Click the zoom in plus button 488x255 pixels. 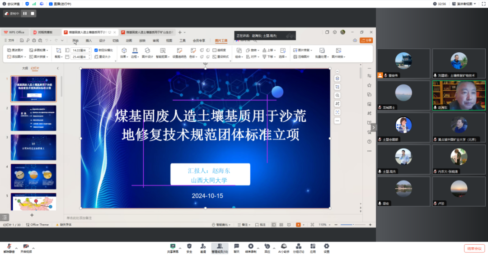click(x=370, y=224)
